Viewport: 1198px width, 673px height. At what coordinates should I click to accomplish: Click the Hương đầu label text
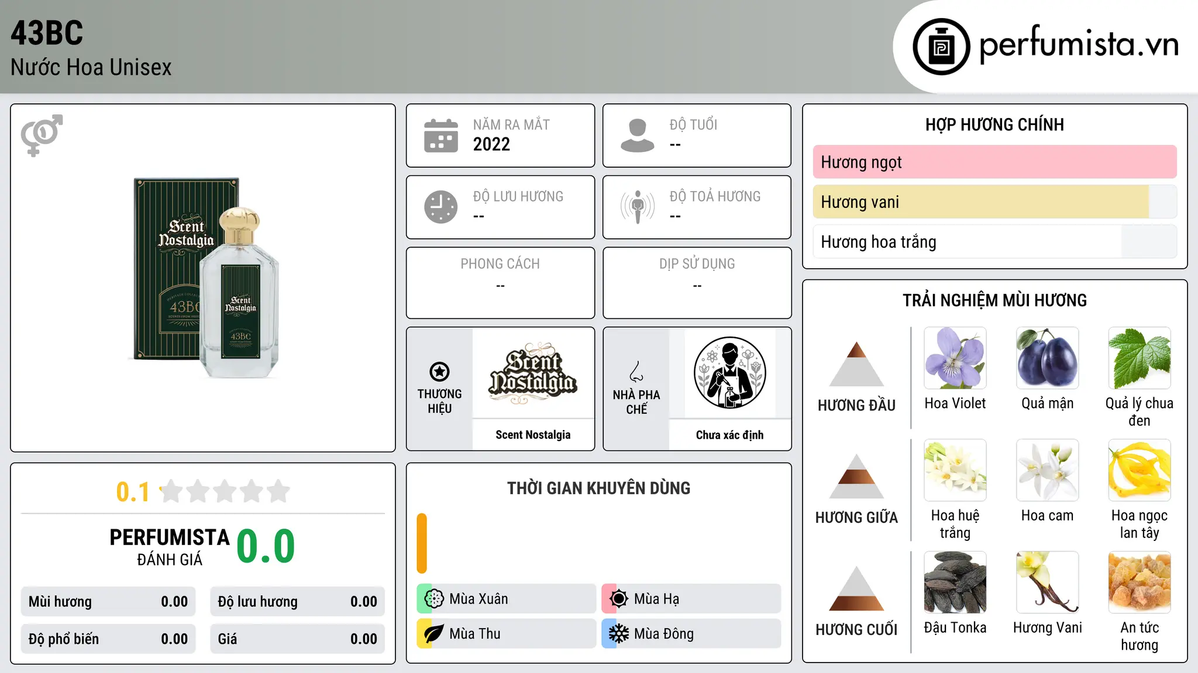(856, 405)
